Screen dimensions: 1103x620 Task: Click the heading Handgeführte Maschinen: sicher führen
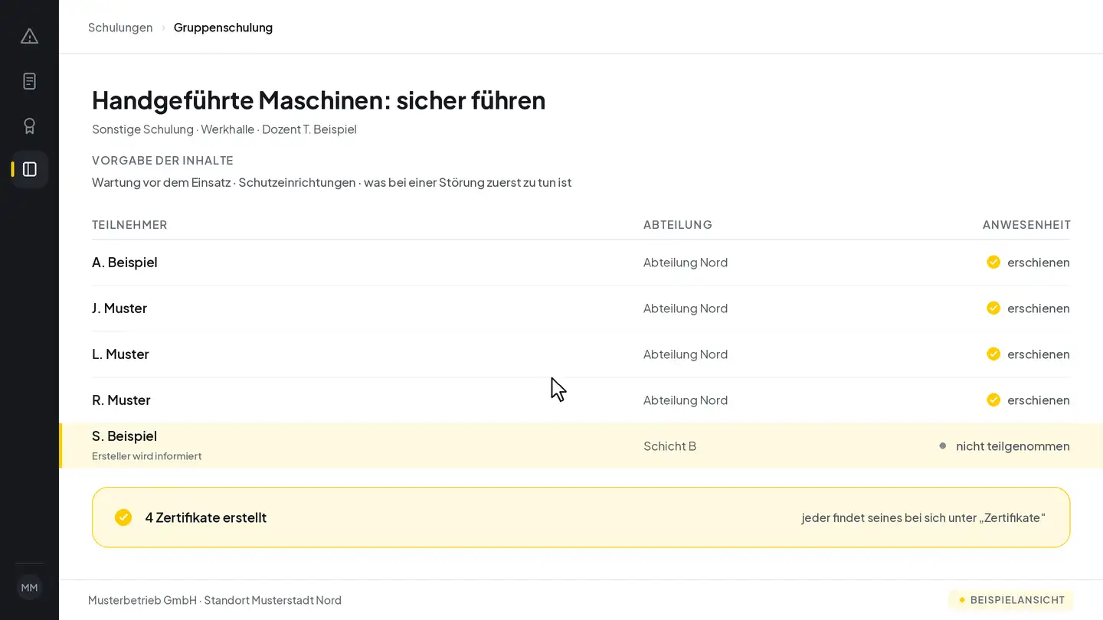(319, 100)
